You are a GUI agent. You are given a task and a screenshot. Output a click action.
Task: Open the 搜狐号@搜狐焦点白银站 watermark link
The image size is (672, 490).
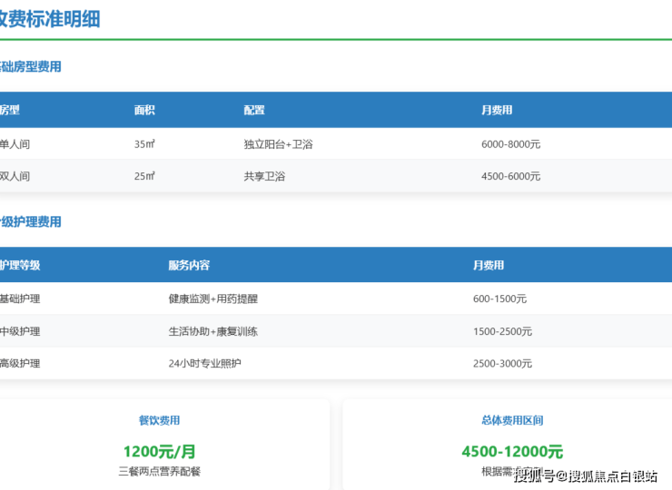(586, 475)
